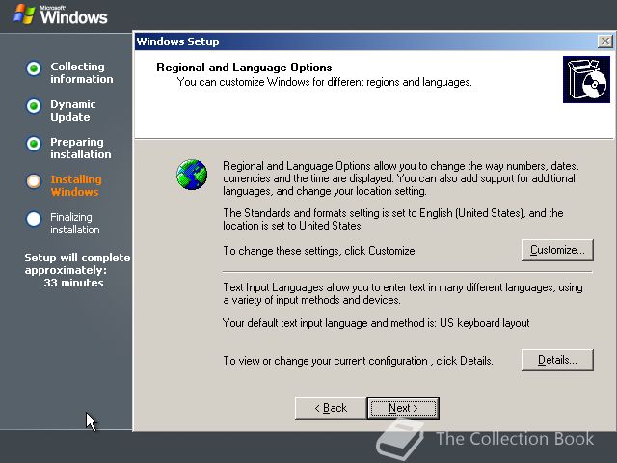This screenshot has width=617, height=463.
Task: Click 'To change these settings, click Customize.'
Action: [320, 251]
